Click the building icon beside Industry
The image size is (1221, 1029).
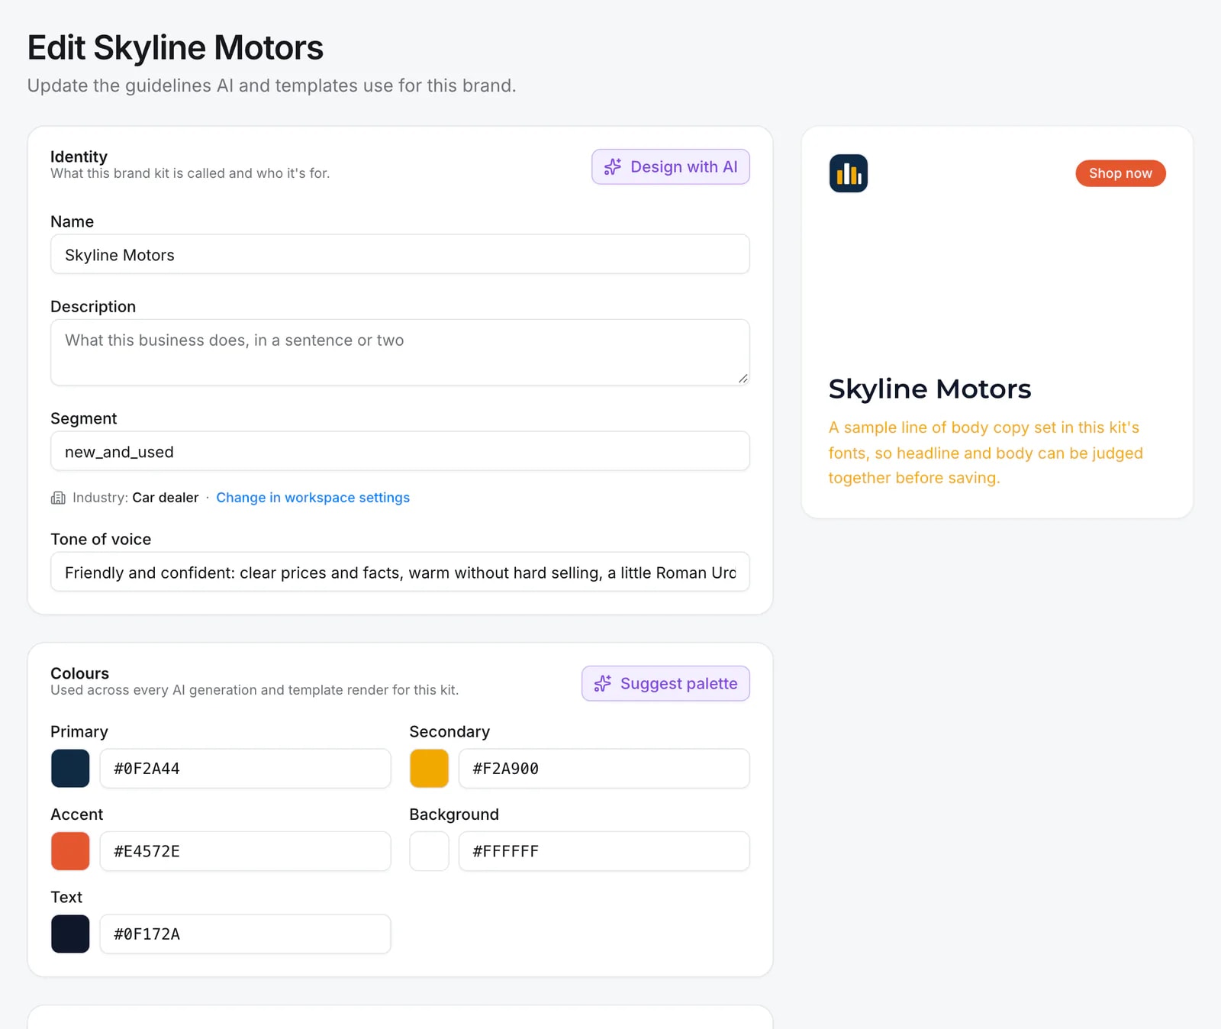58,498
